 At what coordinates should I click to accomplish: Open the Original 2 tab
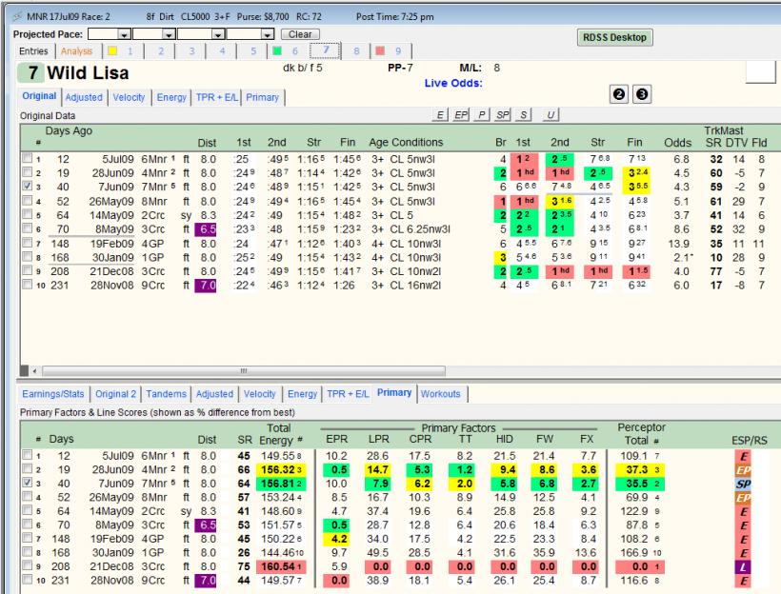pyautogui.click(x=115, y=394)
